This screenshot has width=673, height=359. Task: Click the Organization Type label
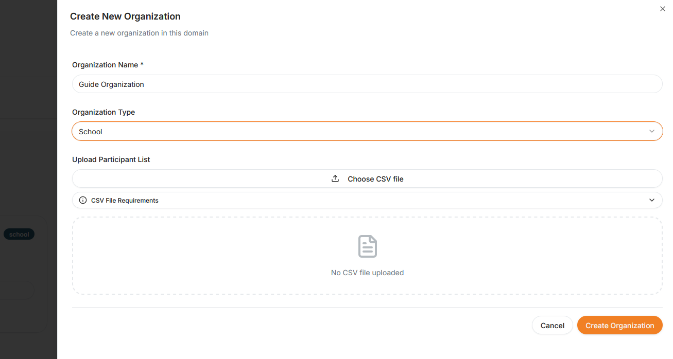103,112
